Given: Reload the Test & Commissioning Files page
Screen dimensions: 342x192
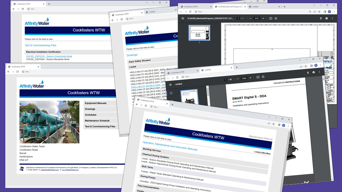Looking at the screenshot, I should 23,9.
